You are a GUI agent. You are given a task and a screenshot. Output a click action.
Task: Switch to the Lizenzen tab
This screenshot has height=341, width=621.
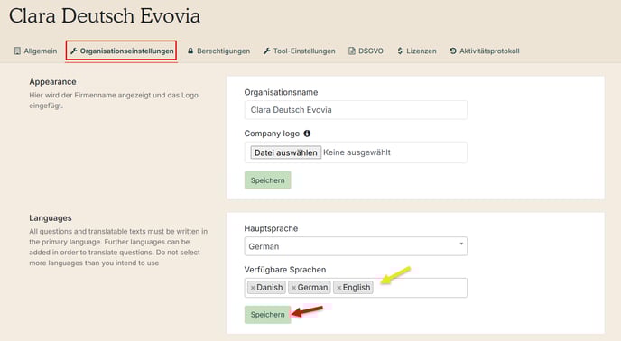coord(417,51)
